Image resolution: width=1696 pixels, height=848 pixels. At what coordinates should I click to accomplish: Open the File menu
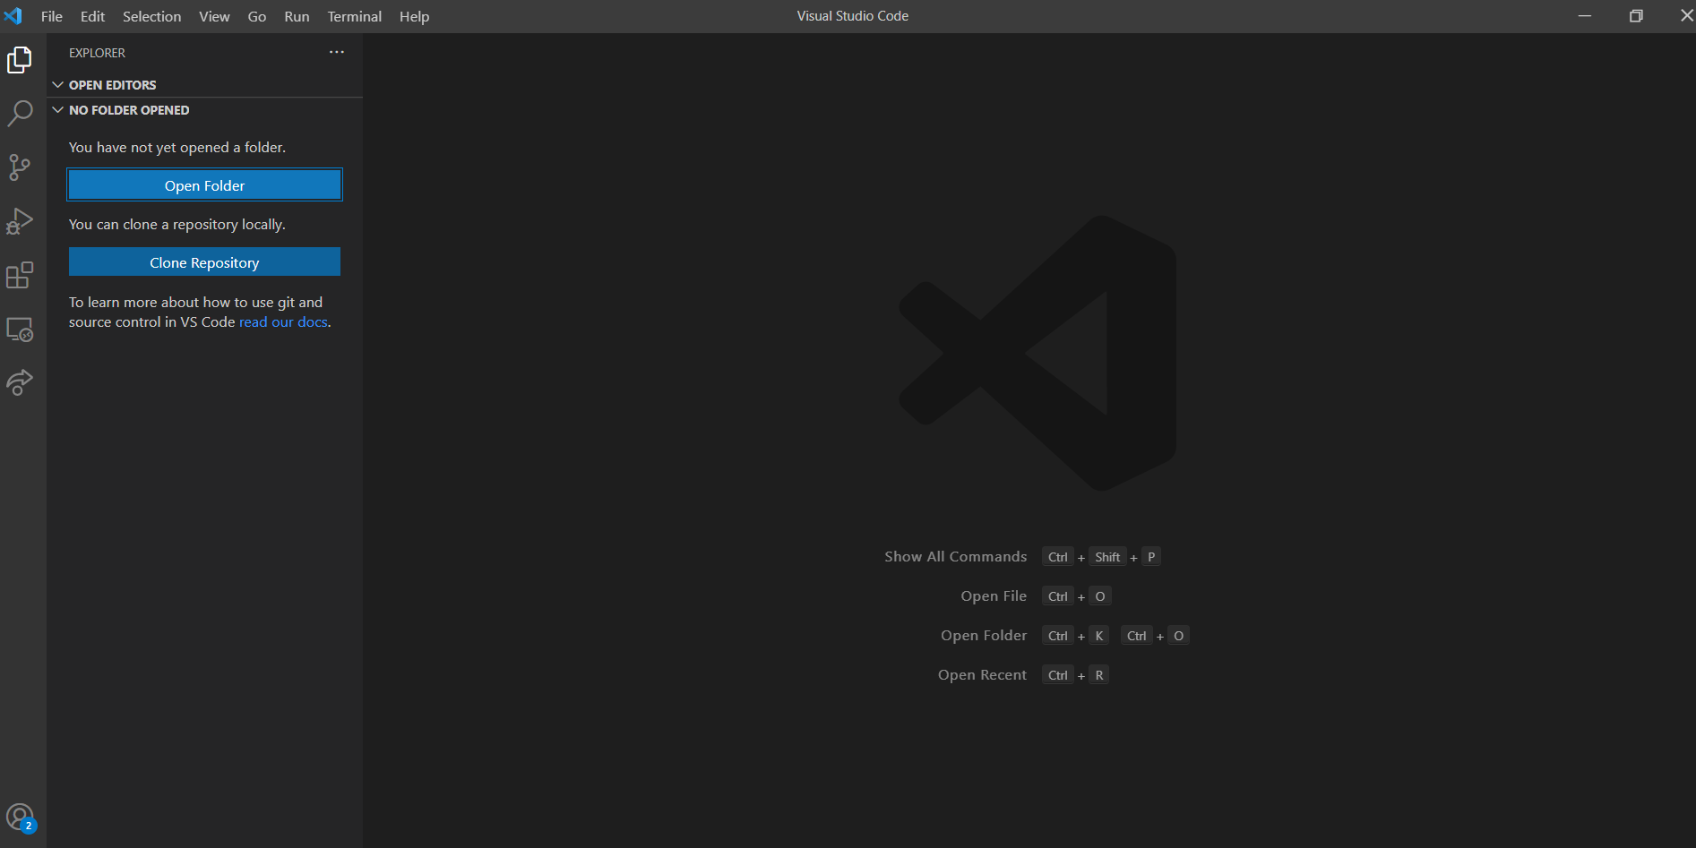(52, 16)
